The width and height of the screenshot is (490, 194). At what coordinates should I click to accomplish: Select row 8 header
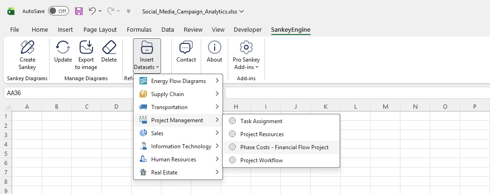[x=6, y=181]
